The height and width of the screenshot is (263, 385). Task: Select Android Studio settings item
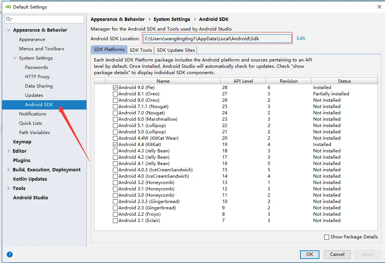(x=31, y=197)
